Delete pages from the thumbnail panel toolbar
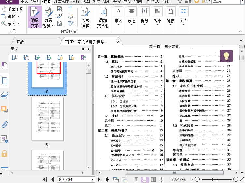This screenshot has width=245, height=183. [72, 57]
